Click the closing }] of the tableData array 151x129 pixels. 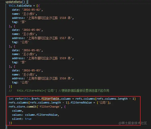(10, 86)
